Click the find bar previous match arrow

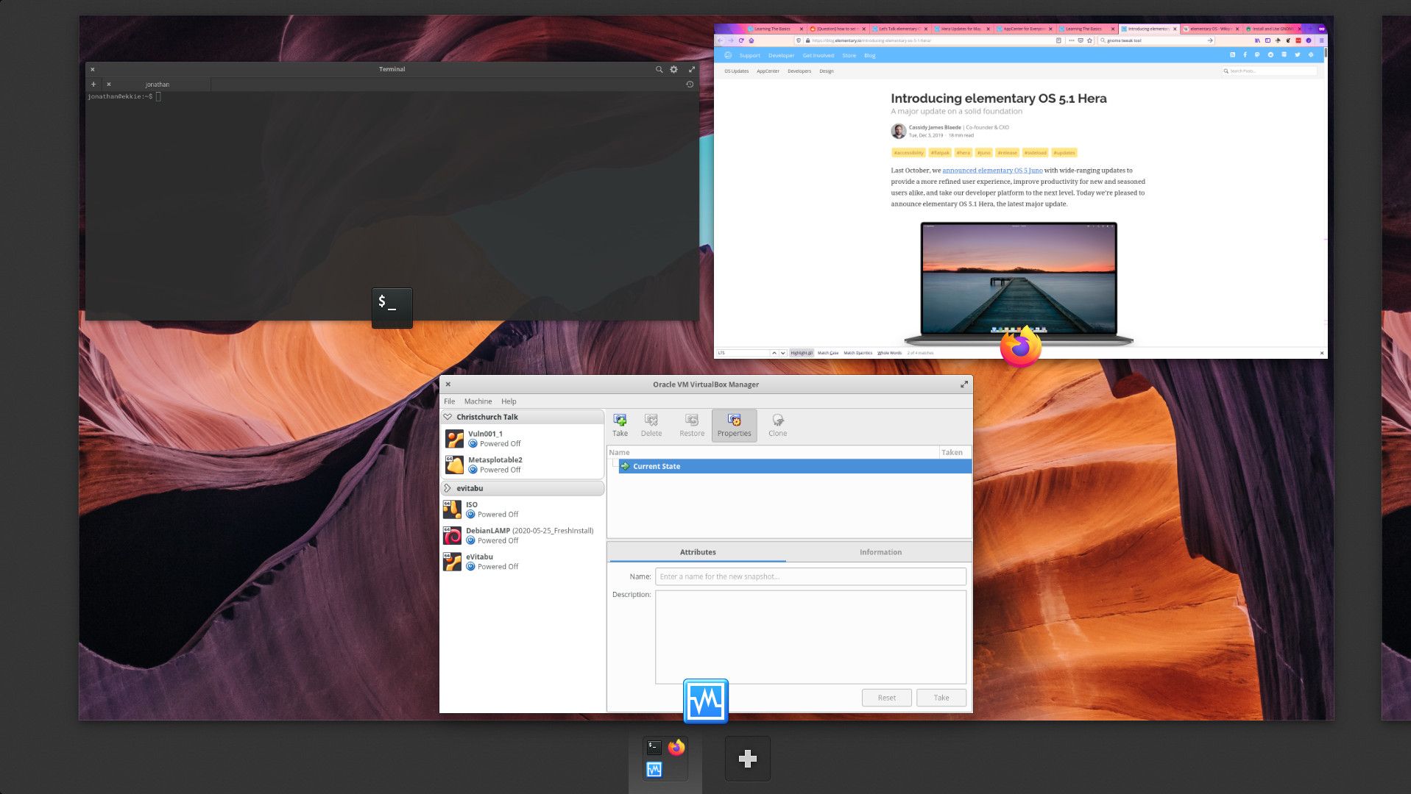[x=774, y=353]
